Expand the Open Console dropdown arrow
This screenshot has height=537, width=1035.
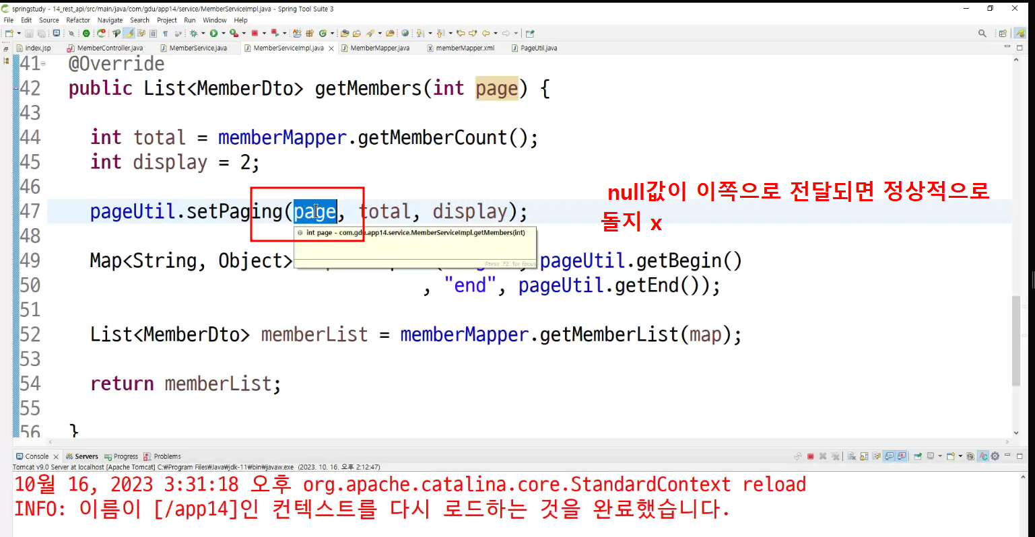[x=960, y=456]
